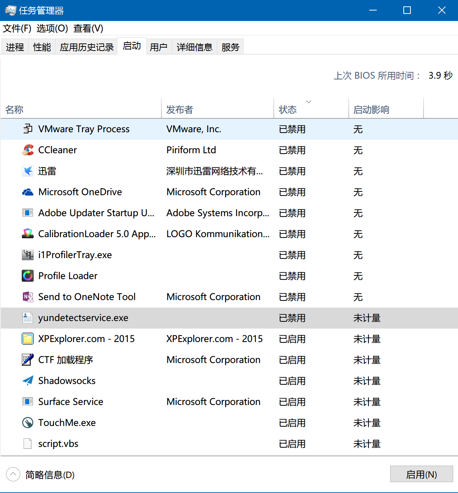Select the Send to OneNote Tool entry
Viewport: 458px width, 493px height.
(x=87, y=297)
